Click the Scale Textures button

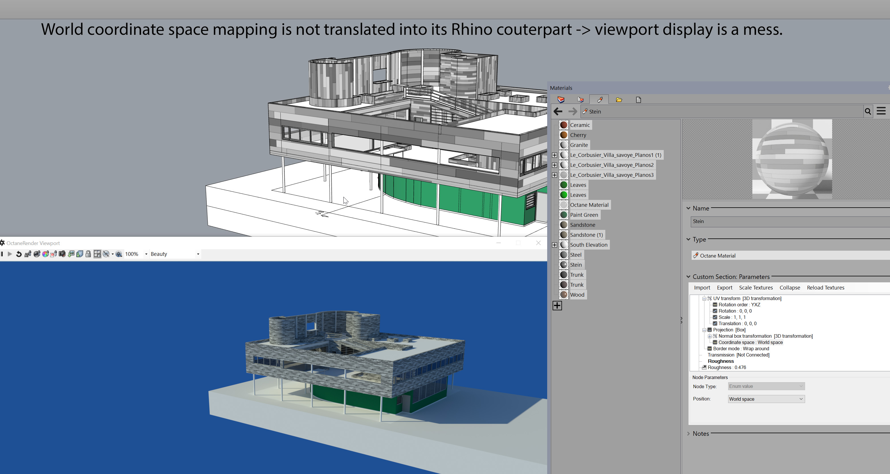(755, 288)
